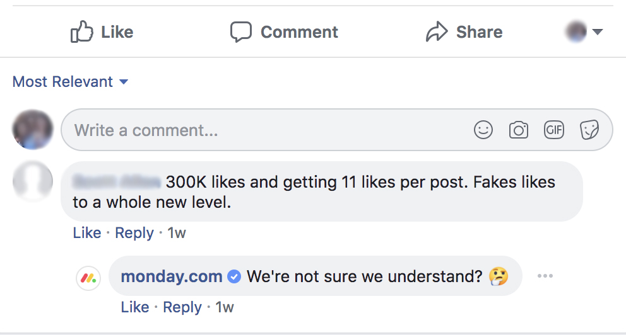The width and height of the screenshot is (626, 335).
Task: Click the 1w timestamp under the first comment
Action: [177, 233]
